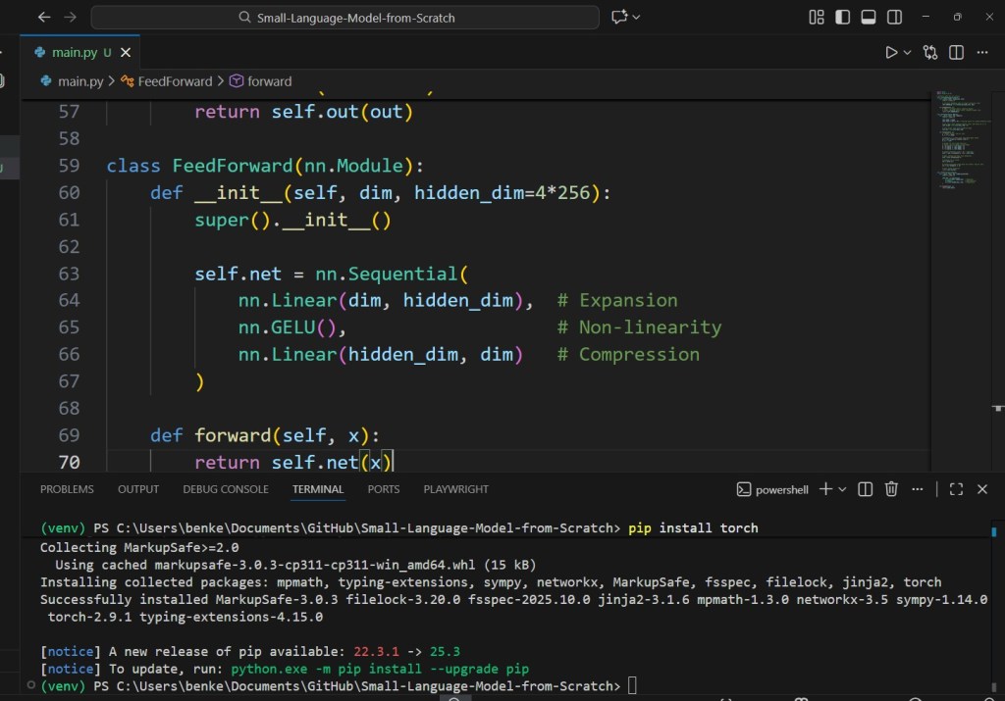Maximize panel size with the expand icon

(957, 489)
